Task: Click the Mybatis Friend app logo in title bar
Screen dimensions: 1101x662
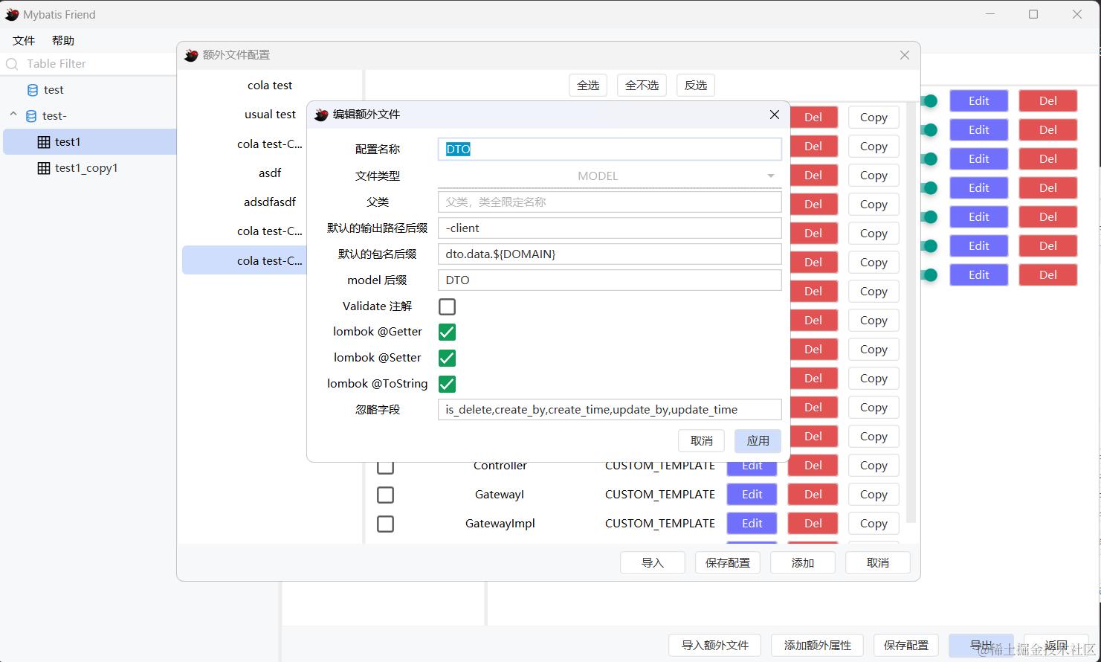Action: [12, 14]
